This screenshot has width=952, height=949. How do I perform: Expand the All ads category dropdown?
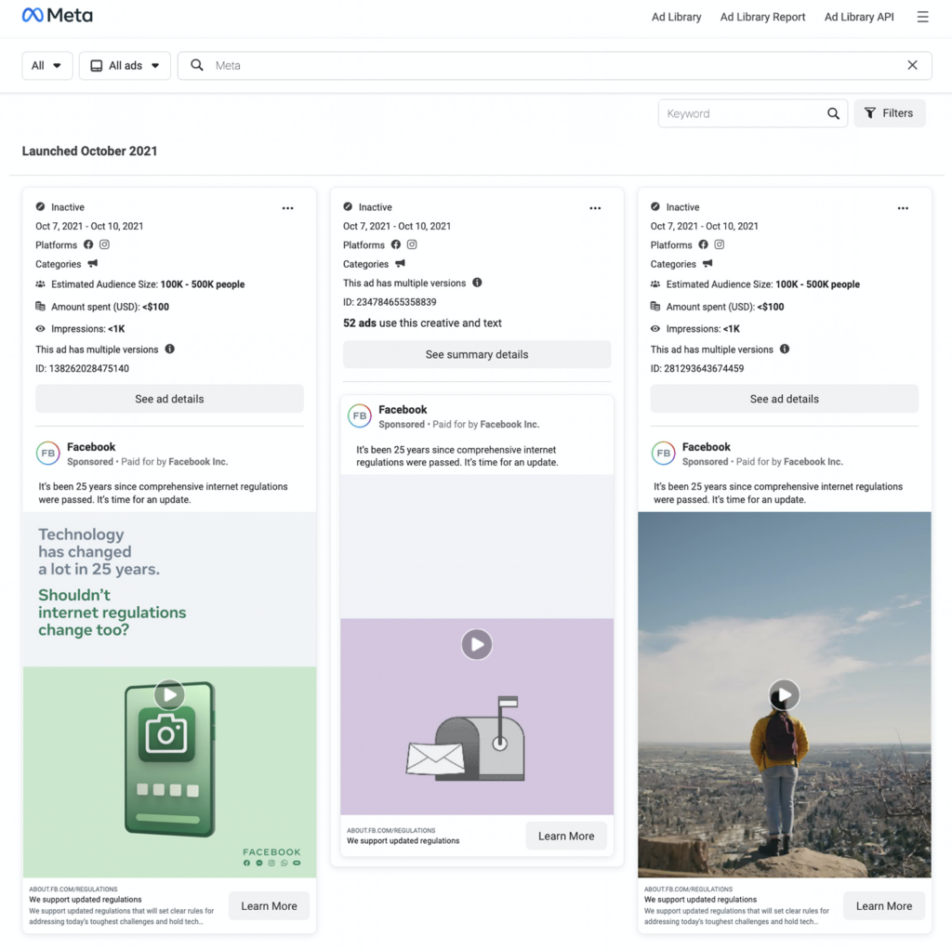[x=125, y=66]
